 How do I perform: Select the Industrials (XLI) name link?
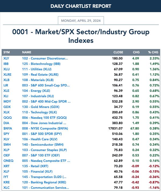(x=38, y=96)
